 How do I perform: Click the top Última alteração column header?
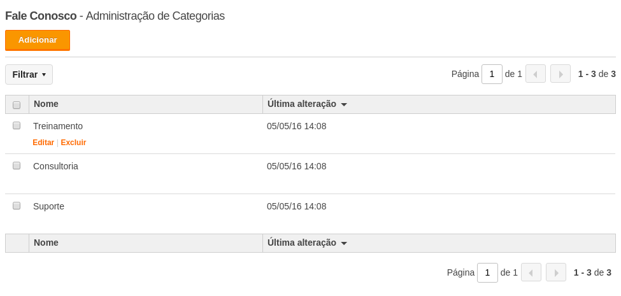click(x=302, y=104)
